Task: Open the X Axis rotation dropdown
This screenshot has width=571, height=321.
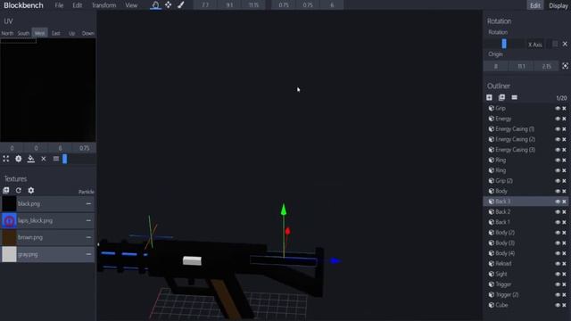Action: point(535,45)
